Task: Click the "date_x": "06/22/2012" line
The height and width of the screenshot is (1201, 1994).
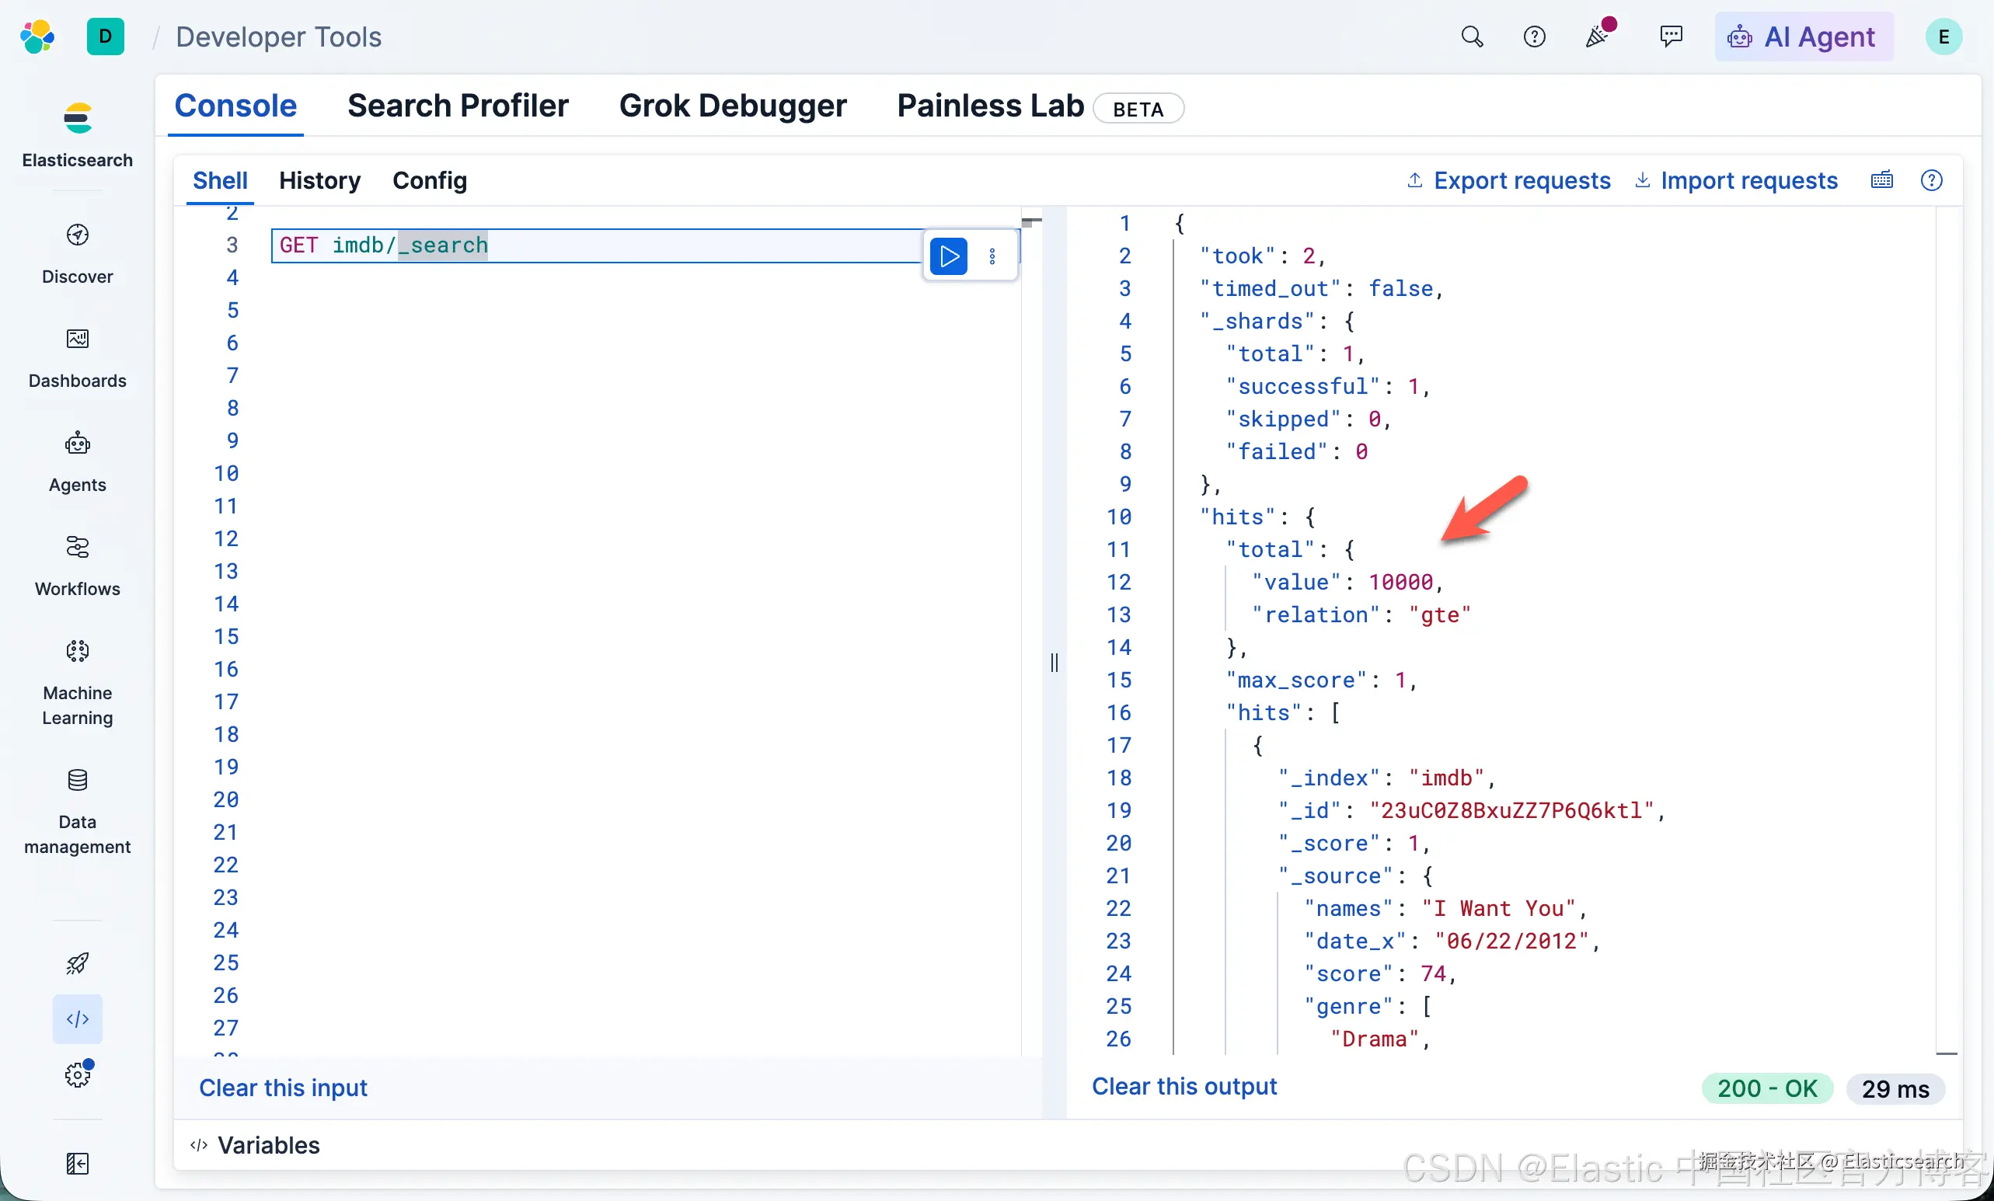Action: pos(1452,941)
